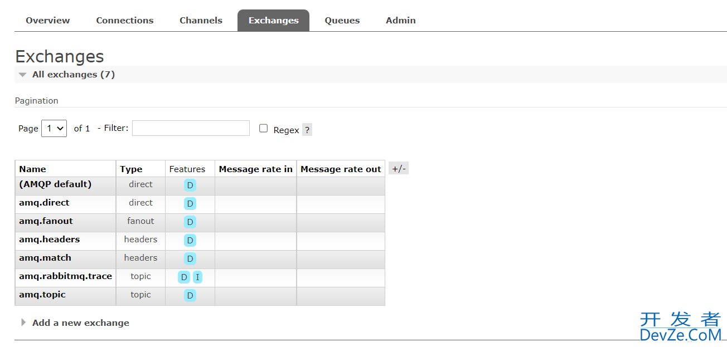The image size is (727, 347).
Task: Click the D badge for (AMQP default)
Action: tap(190, 185)
